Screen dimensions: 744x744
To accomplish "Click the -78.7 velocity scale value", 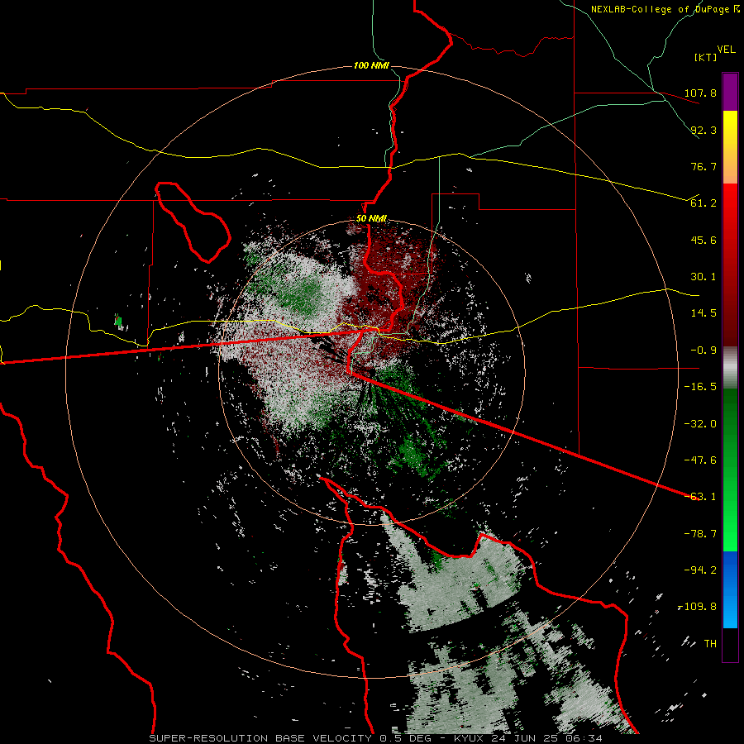I will tap(700, 534).
